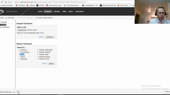This screenshot has width=170, height=95.
Task: Click the Import / Export Contacts icon
Action: pos(37,18)
